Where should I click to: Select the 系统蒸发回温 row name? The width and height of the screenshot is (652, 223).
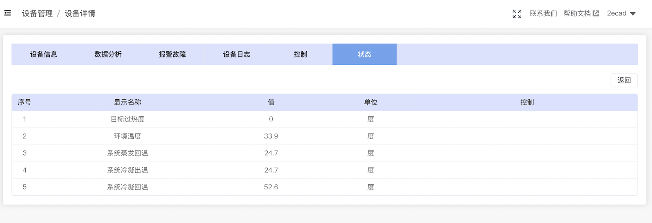click(128, 153)
